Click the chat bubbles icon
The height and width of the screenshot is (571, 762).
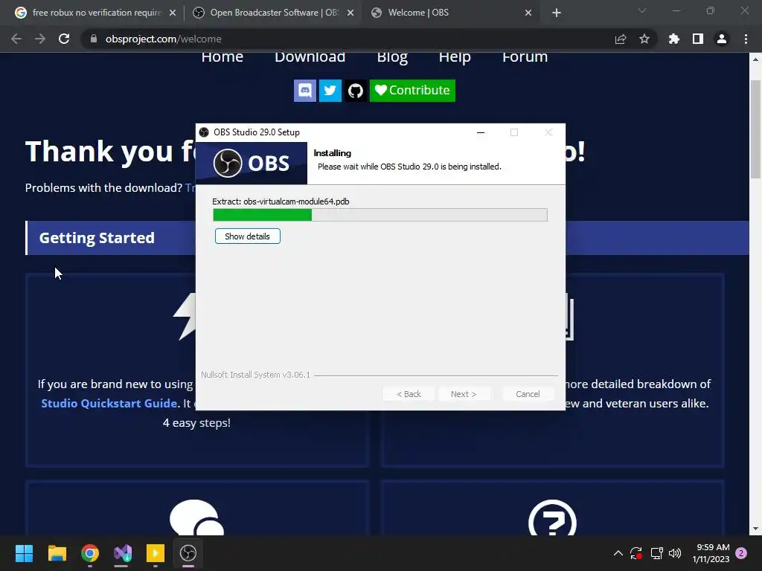(x=196, y=517)
